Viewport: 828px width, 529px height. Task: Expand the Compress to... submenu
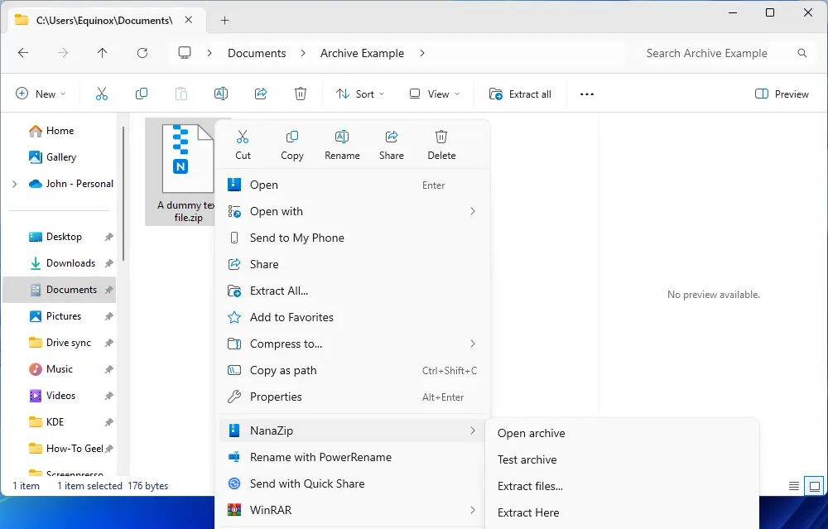pos(473,344)
